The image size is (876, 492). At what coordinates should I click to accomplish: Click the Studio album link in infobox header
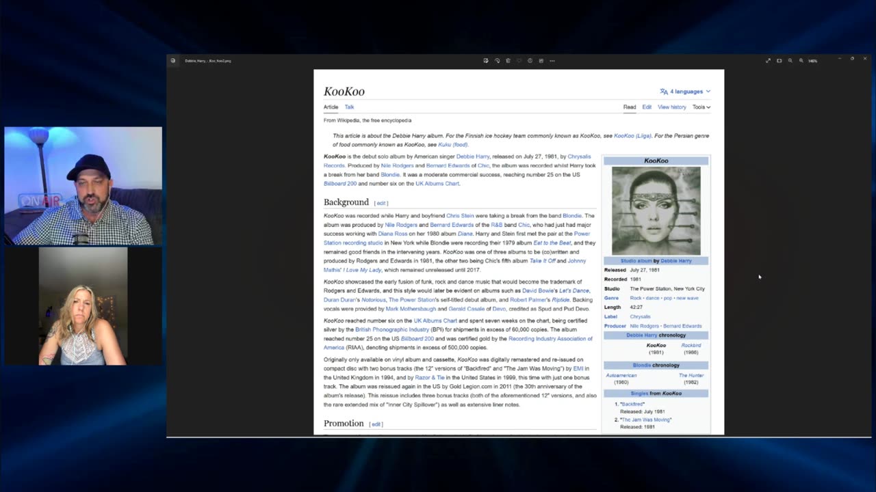click(x=636, y=261)
